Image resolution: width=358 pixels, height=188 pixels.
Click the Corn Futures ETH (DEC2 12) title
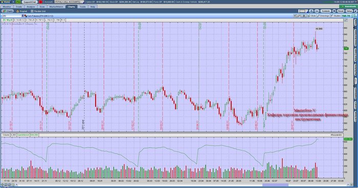click(40, 16)
